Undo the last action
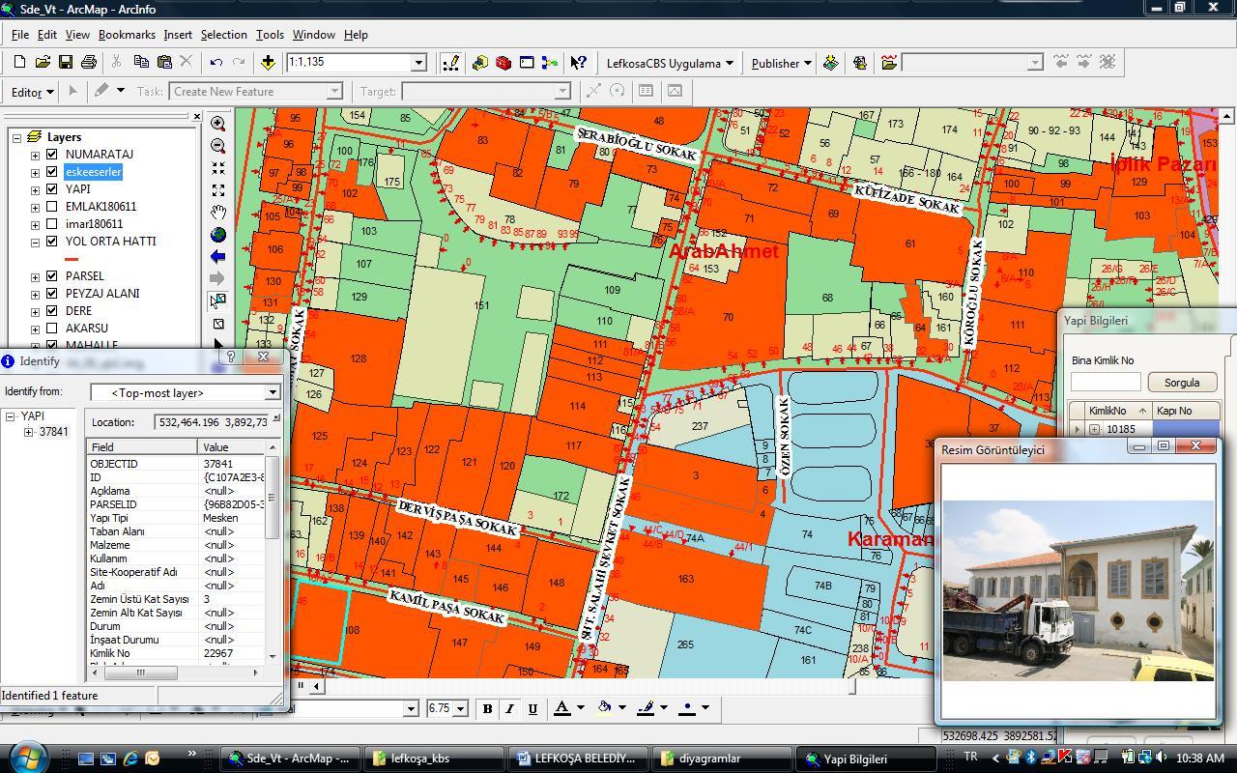This screenshot has width=1237, height=773. coord(216,63)
